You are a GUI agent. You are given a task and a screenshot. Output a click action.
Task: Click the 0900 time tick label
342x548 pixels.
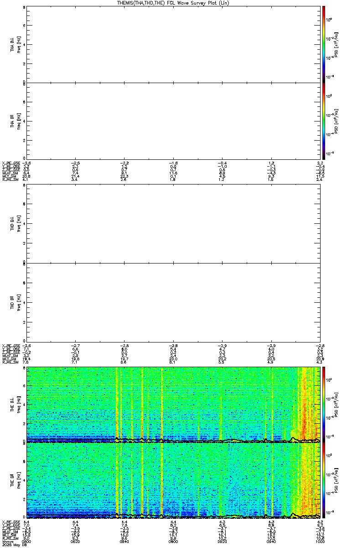[173, 542]
